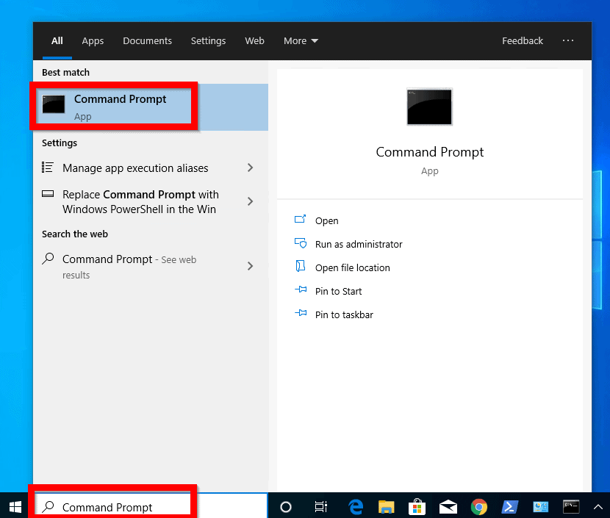Viewport: 610px width, 518px height.
Task: Click Pin to Start
Action: tap(339, 291)
